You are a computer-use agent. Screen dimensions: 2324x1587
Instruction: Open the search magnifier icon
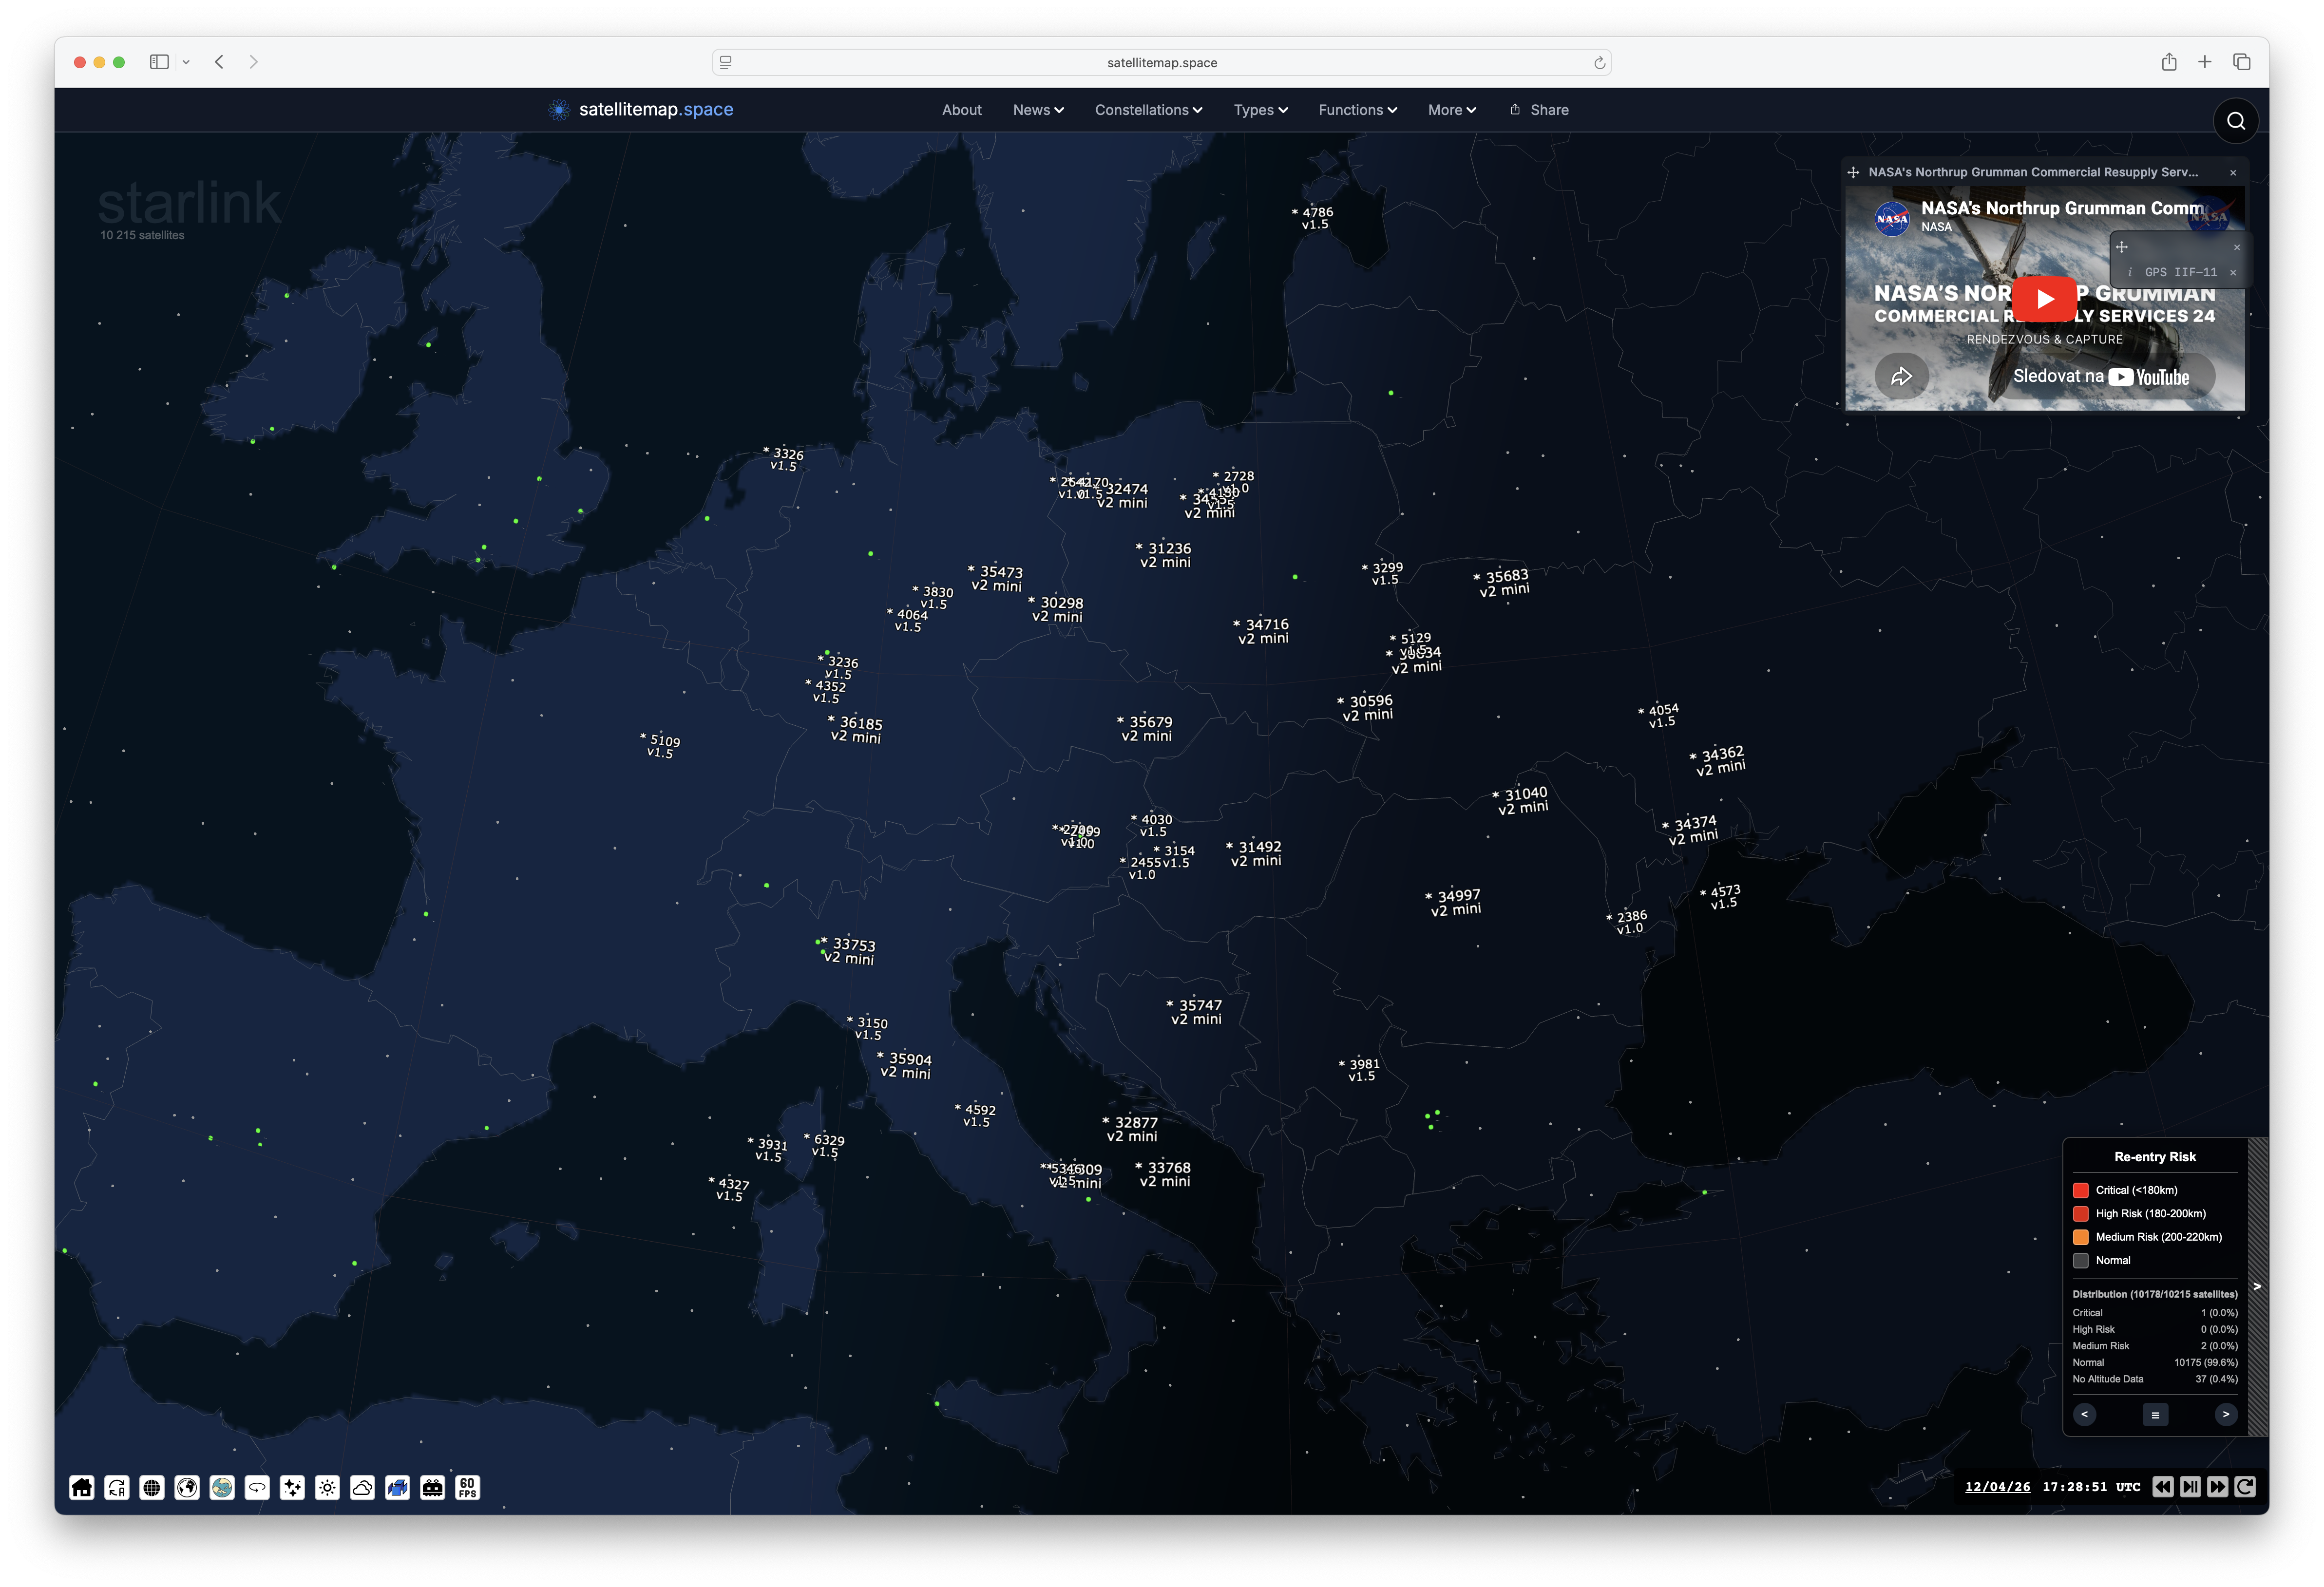(2236, 121)
